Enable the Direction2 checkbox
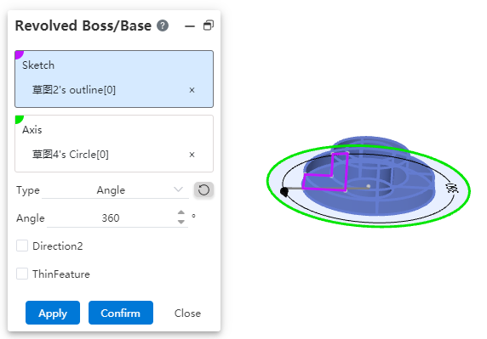The width and height of the screenshot is (487, 339). (x=22, y=246)
